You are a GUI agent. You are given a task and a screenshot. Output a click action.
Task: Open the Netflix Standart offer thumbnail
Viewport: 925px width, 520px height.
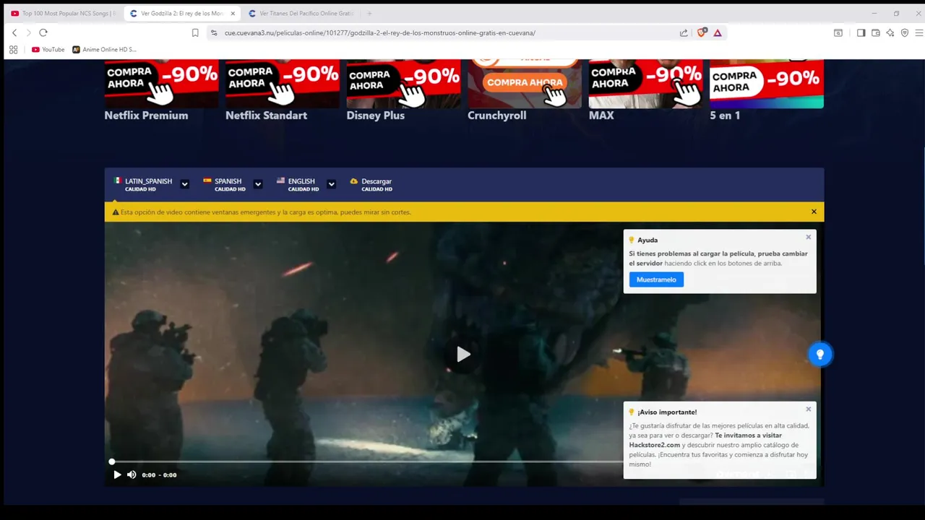pyautogui.click(x=282, y=84)
